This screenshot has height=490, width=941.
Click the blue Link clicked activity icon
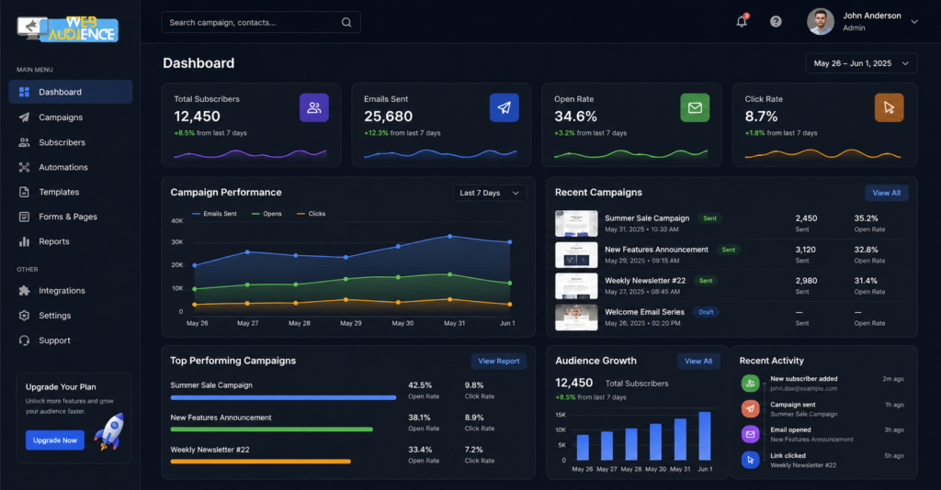pos(750,460)
